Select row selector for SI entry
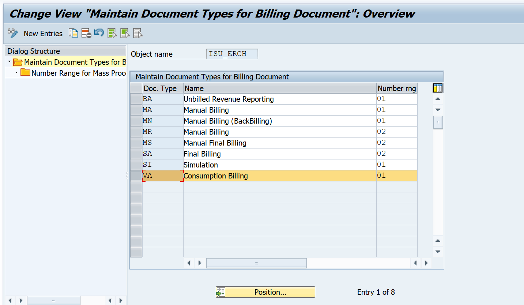 tap(136, 165)
